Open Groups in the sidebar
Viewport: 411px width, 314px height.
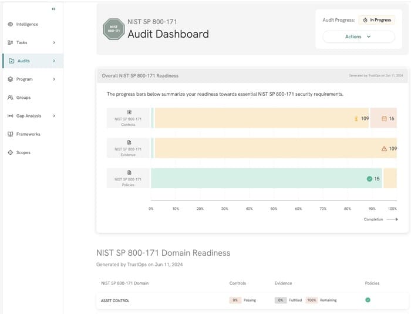click(x=33, y=98)
